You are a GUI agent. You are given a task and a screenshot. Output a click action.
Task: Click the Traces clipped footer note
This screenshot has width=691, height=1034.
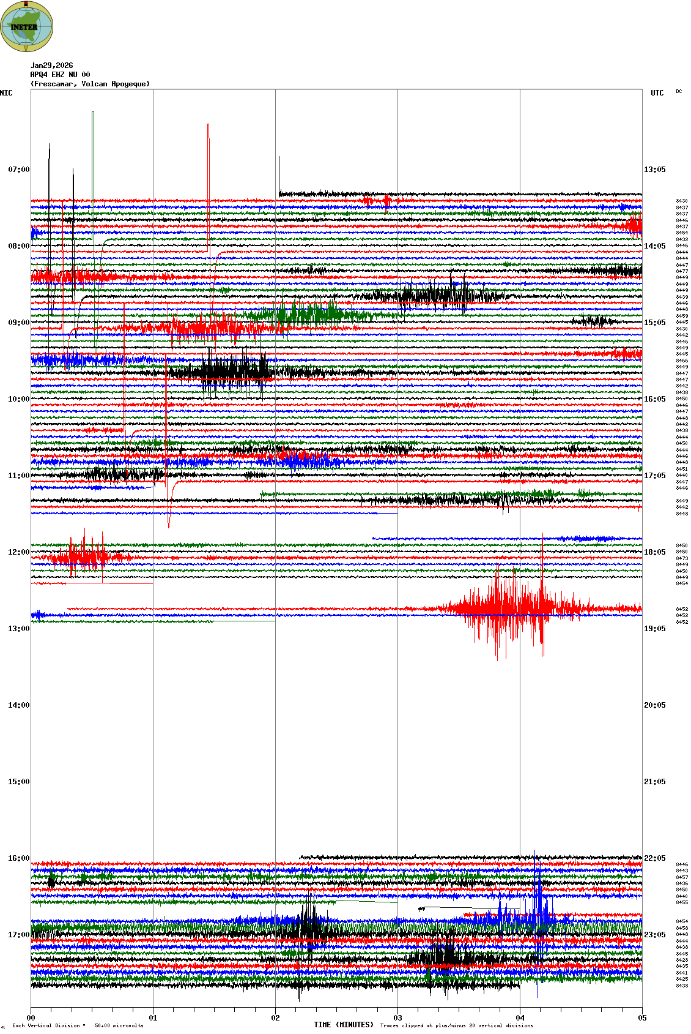(x=456, y=1025)
